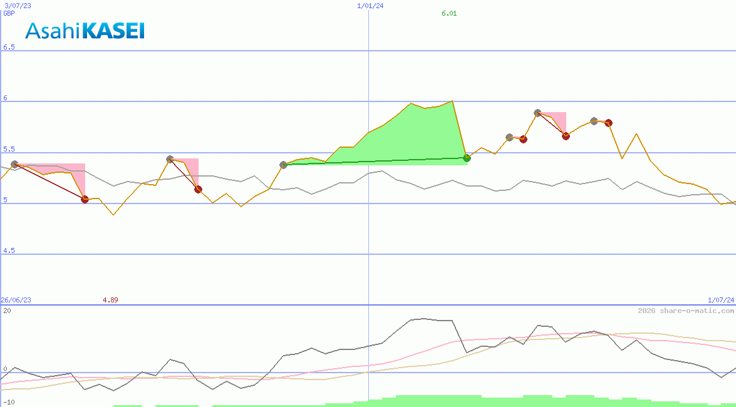The width and height of the screenshot is (736, 407).
Task: Click the red low value 4.89
Action: coord(110,300)
